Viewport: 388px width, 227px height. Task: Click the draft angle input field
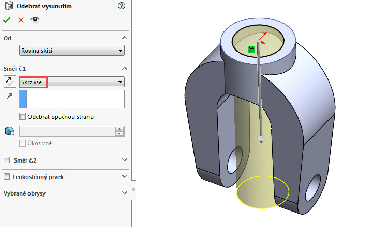67,131
